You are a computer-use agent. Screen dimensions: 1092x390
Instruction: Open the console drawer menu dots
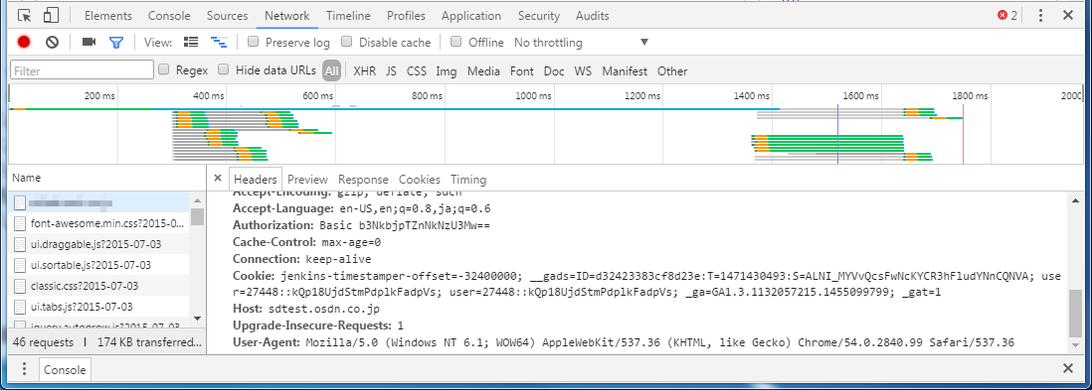point(24,369)
